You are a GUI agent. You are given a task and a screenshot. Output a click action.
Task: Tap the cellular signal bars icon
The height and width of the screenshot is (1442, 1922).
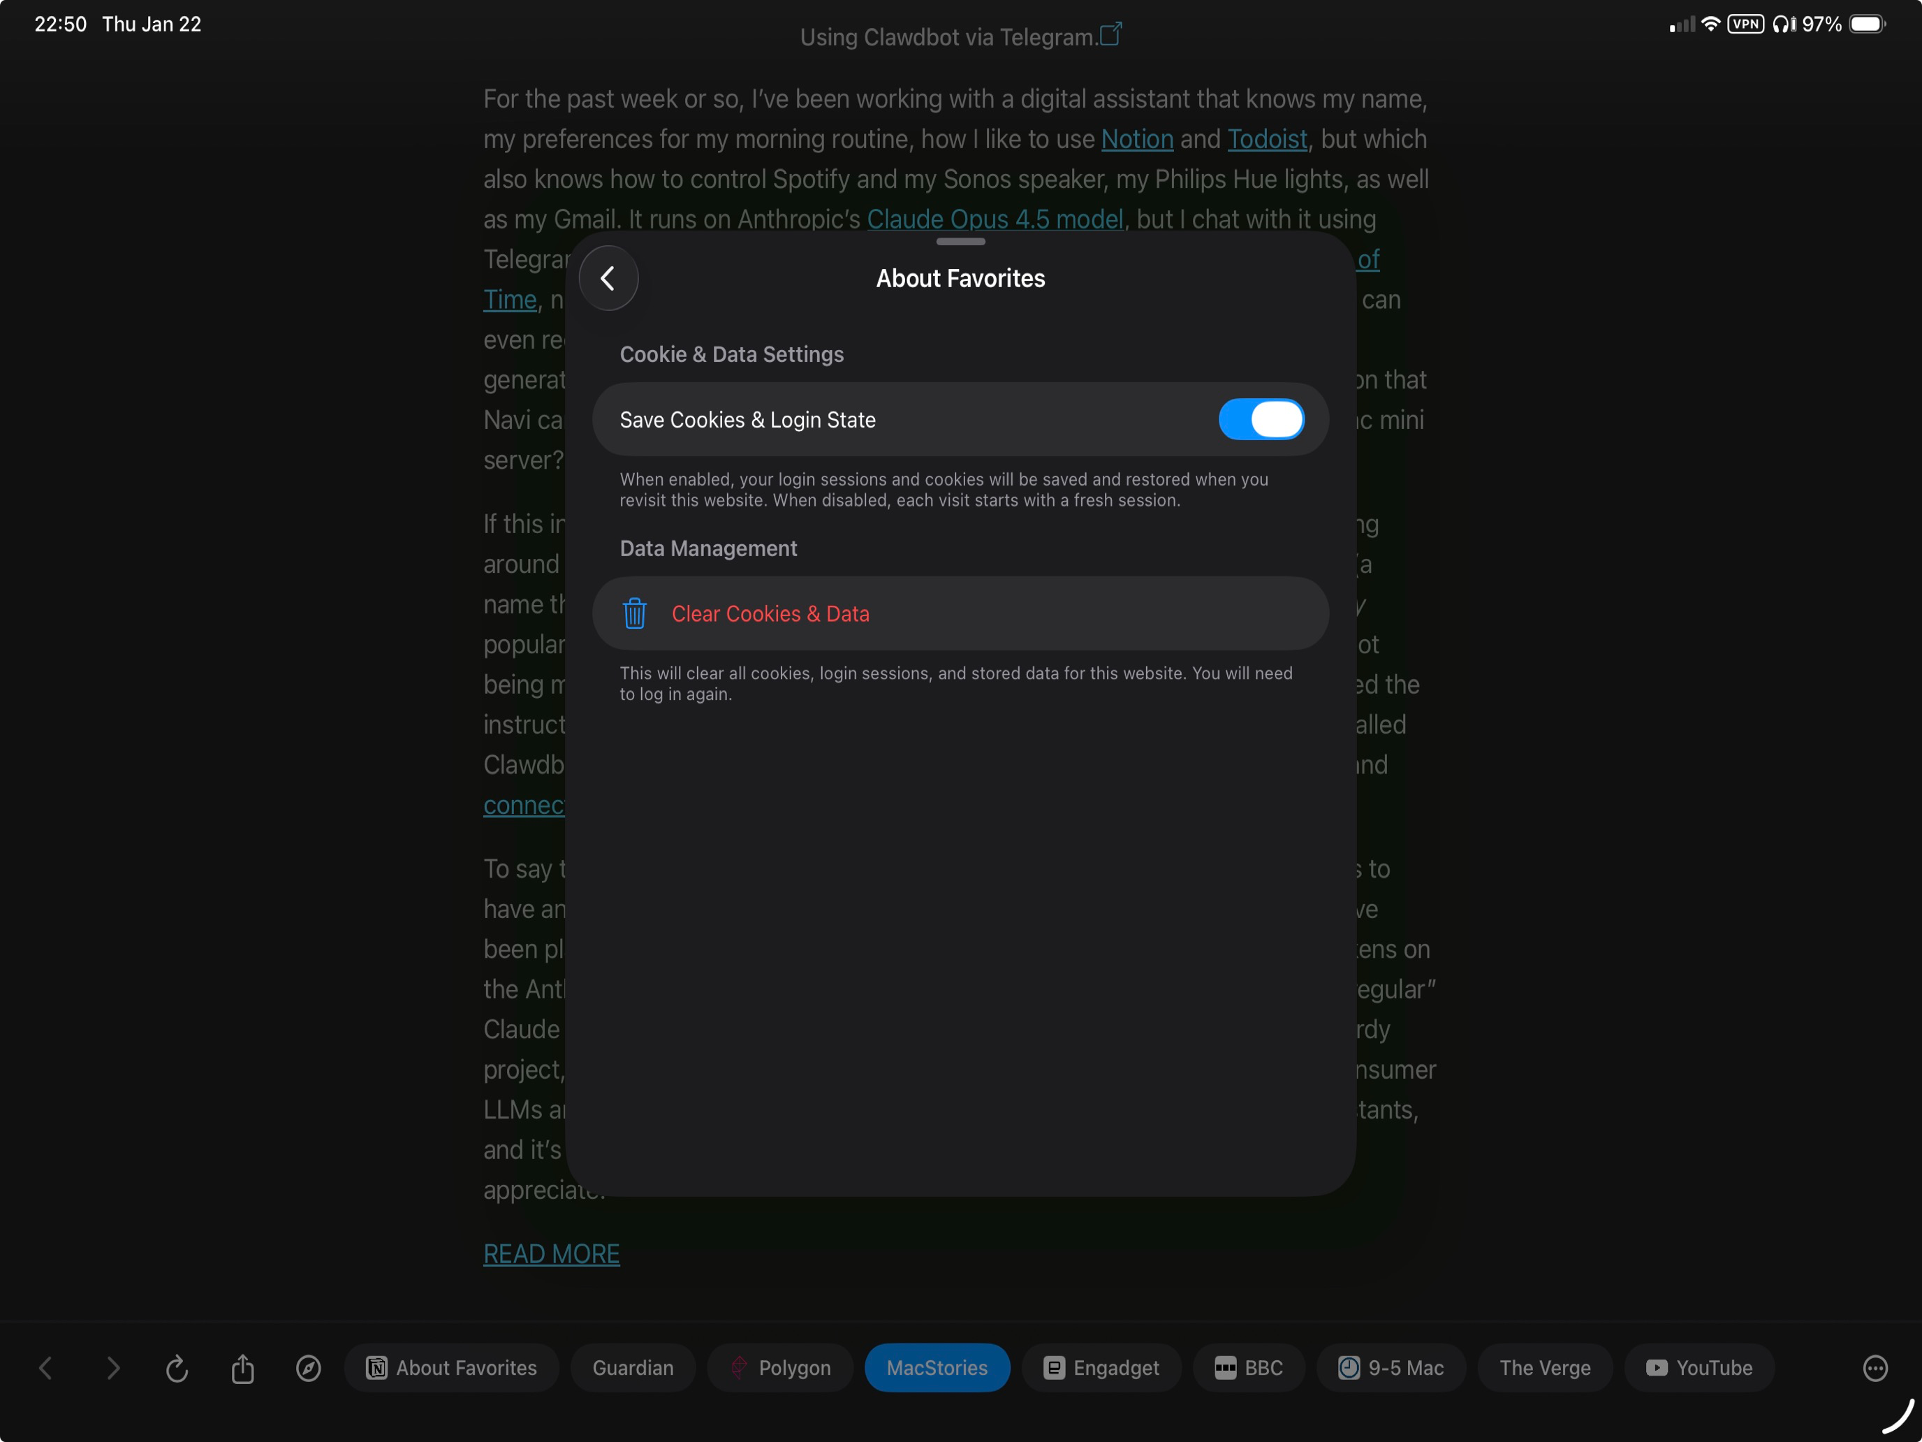click(1681, 24)
